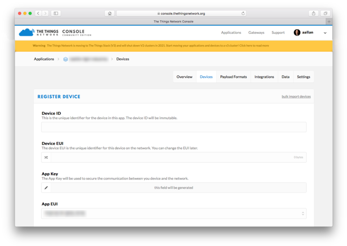Click Applications in the top navigation
This screenshot has height=246, width=347.
[x=231, y=33]
